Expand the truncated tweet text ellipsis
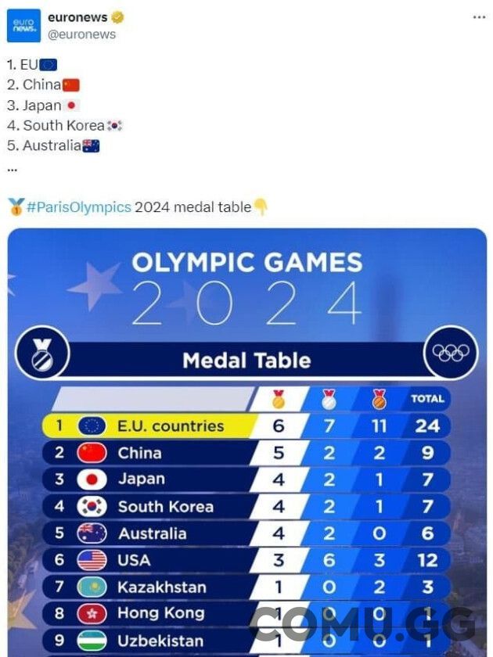The width and height of the screenshot is (493, 657). (12, 167)
